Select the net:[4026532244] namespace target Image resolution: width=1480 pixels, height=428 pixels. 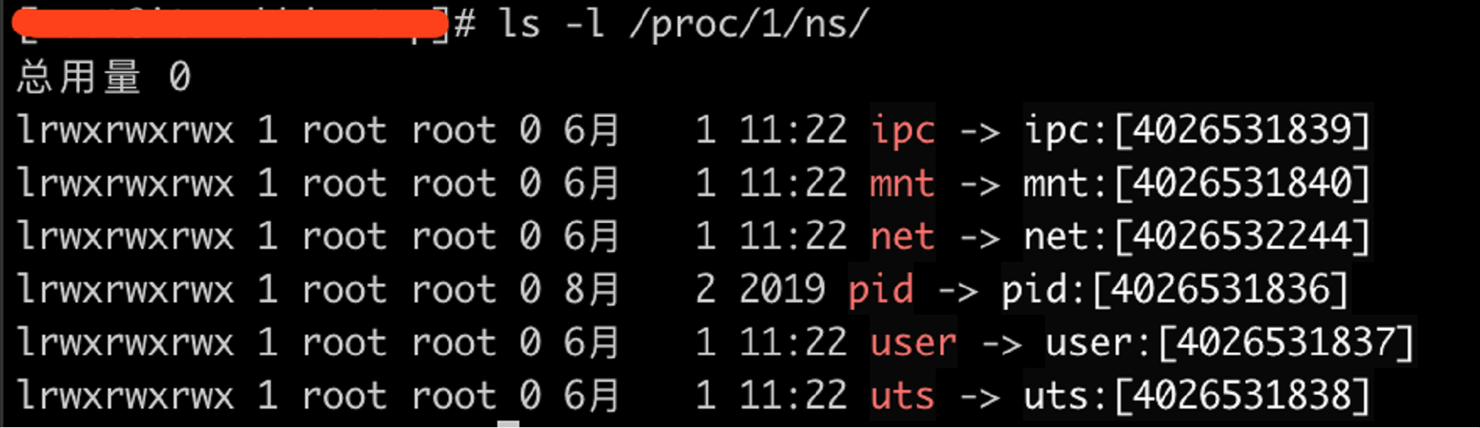click(x=1197, y=238)
